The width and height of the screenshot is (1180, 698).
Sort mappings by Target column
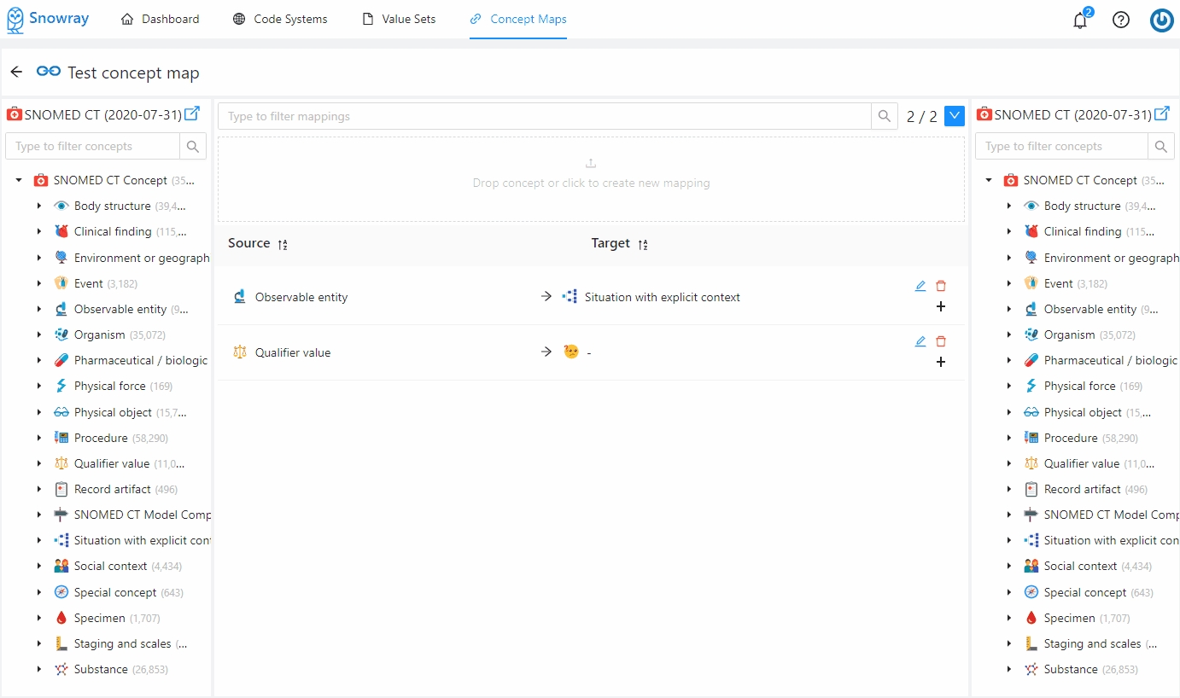tap(643, 244)
